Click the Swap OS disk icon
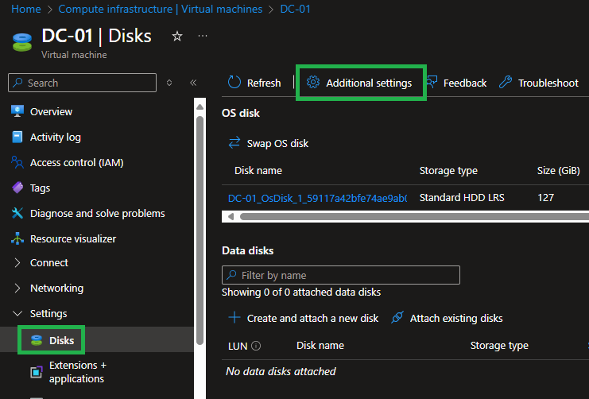 click(234, 143)
